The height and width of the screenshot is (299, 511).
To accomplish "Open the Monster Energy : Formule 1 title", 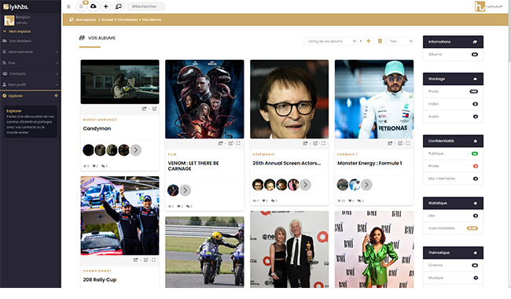I will (369, 163).
